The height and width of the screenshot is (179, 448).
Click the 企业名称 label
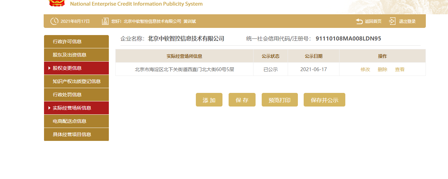tap(132, 38)
